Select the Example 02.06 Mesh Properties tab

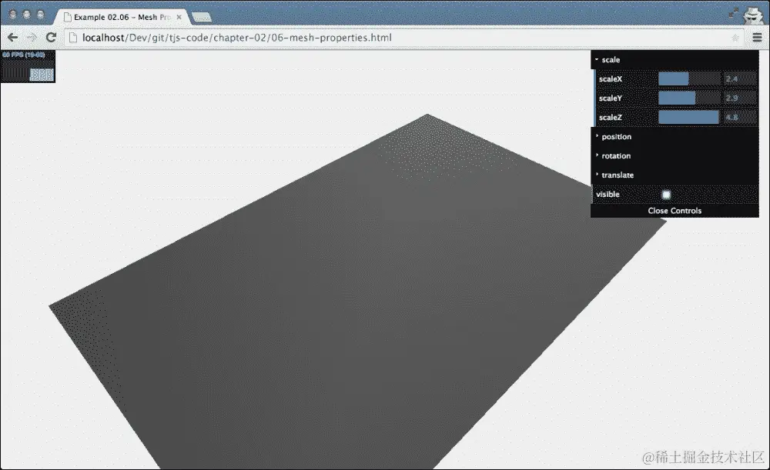pyautogui.click(x=122, y=17)
